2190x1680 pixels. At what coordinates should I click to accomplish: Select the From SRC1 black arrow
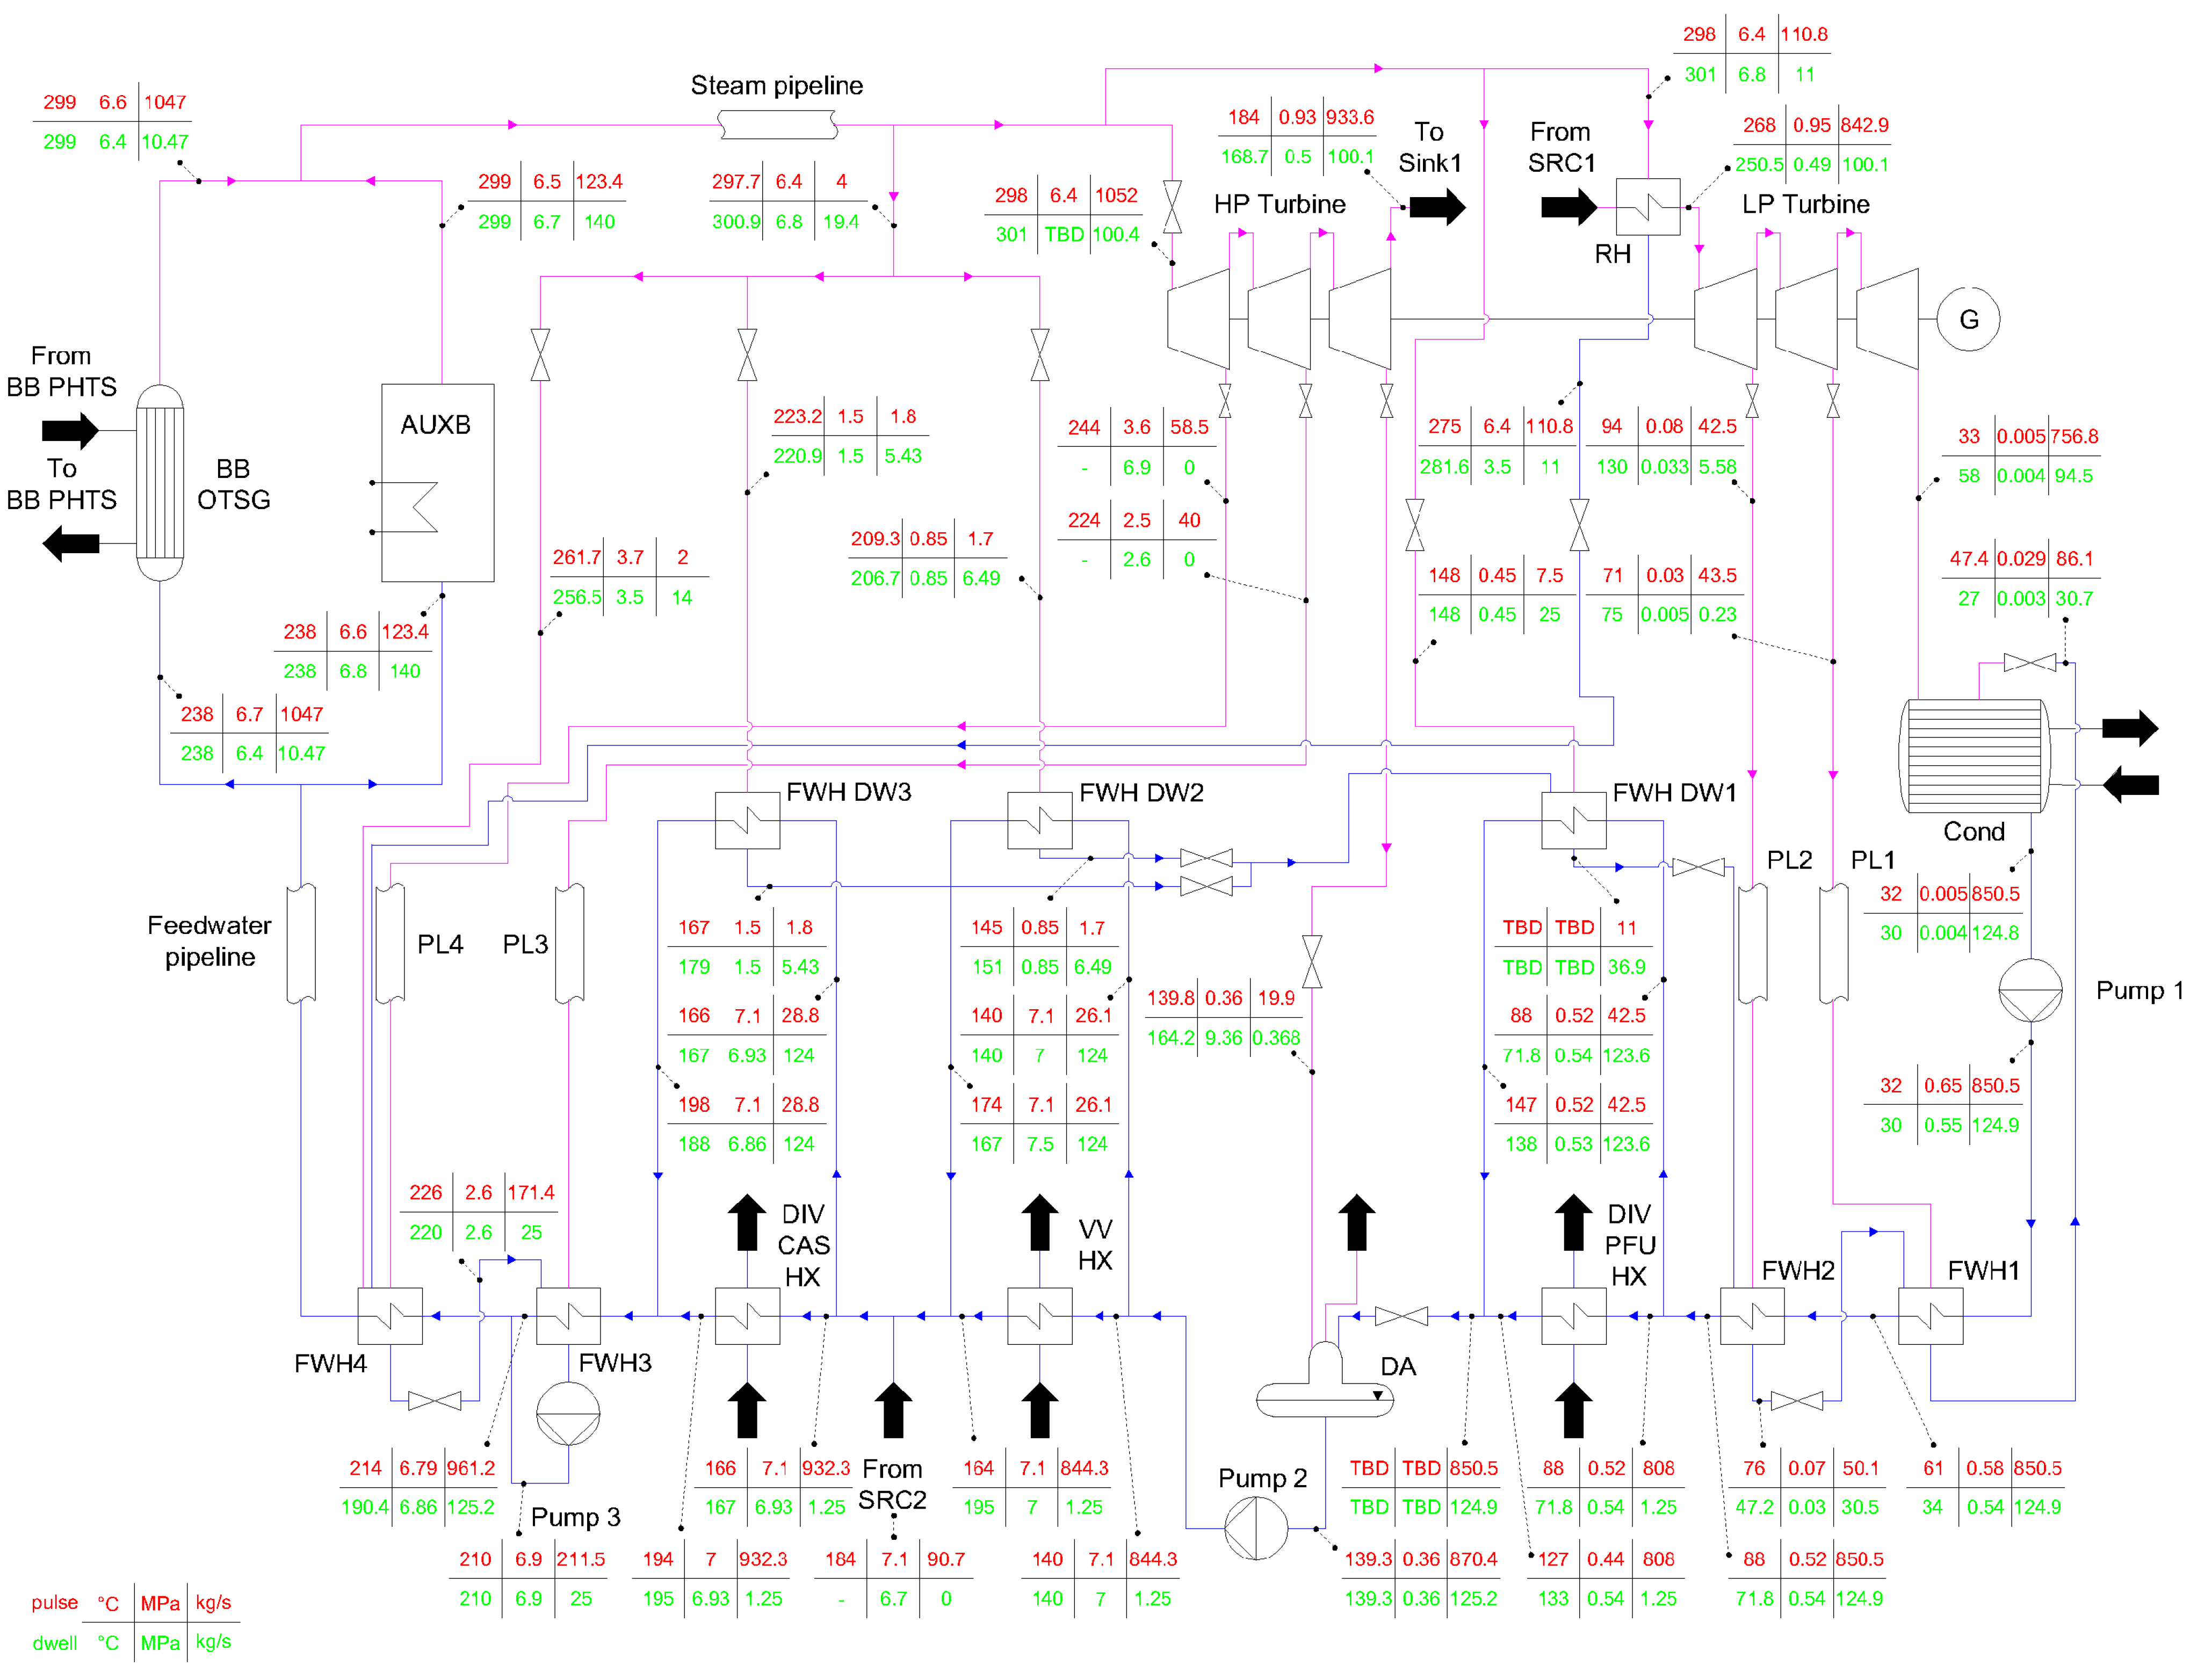coord(1568,207)
